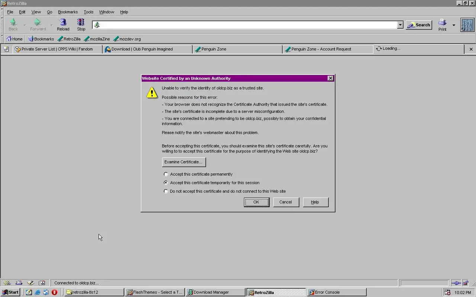
Task: Confirm the certificate dialog with OK
Action: (256, 202)
